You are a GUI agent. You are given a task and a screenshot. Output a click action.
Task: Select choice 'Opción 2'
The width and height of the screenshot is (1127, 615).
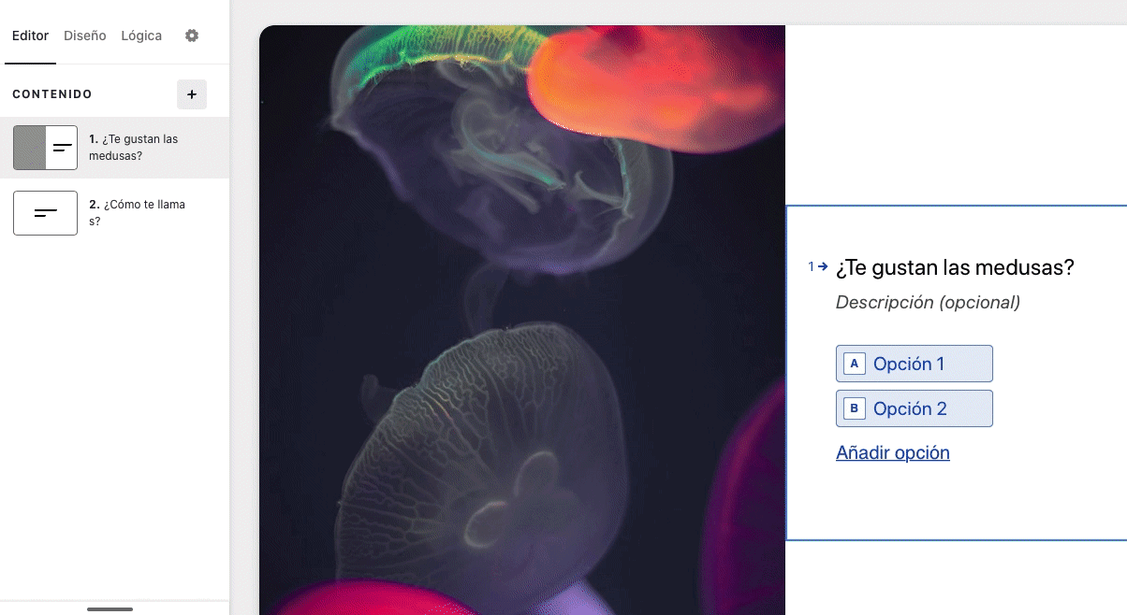pyautogui.click(x=915, y=408)
